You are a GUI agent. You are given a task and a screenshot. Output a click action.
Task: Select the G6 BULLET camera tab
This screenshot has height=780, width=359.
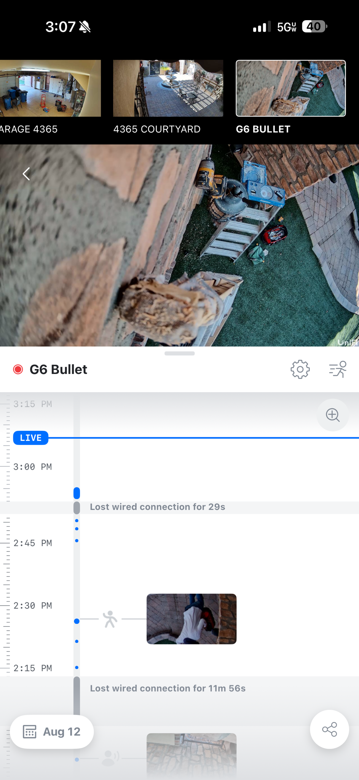[291, 97]
